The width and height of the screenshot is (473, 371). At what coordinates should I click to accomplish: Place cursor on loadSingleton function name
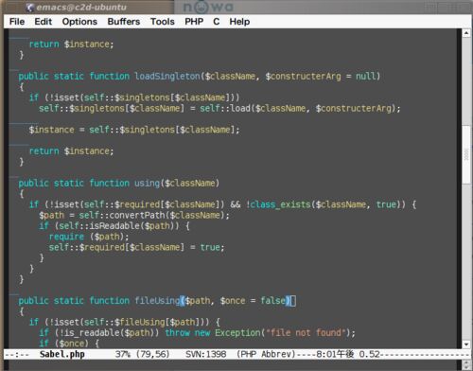coord(167,77)
